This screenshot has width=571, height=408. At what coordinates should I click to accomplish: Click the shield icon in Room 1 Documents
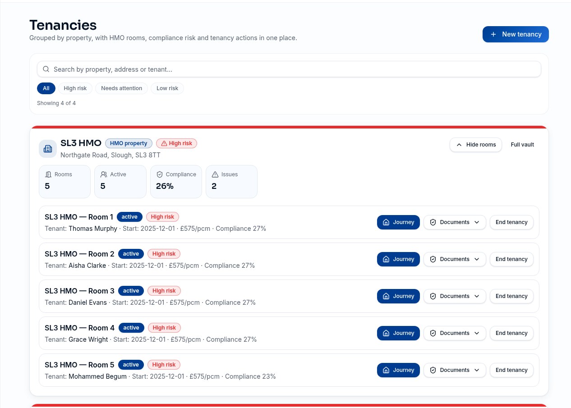click(x=433, y=222)
